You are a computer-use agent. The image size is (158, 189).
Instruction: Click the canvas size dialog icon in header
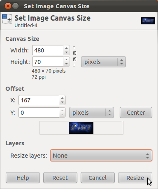[x=7, y=19]
